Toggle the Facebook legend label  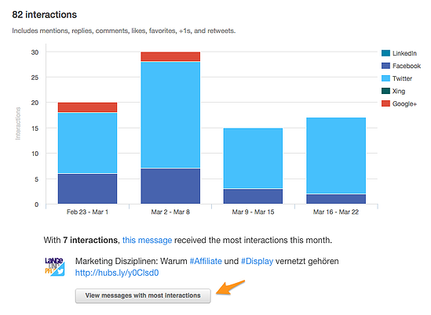click(407, 66)
